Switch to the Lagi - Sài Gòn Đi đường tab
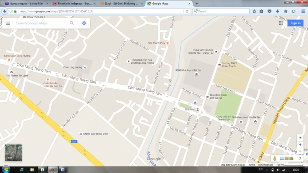 [122, 4]
